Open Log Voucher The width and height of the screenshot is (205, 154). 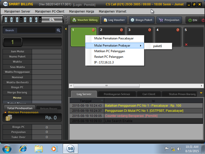pos(114,20)
